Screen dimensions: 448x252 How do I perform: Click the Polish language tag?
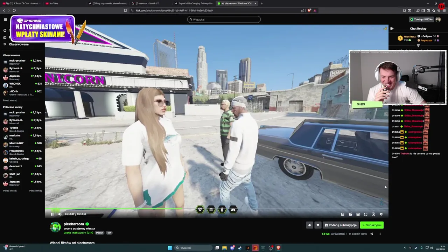pyautogui.click(x=100, y=233)
